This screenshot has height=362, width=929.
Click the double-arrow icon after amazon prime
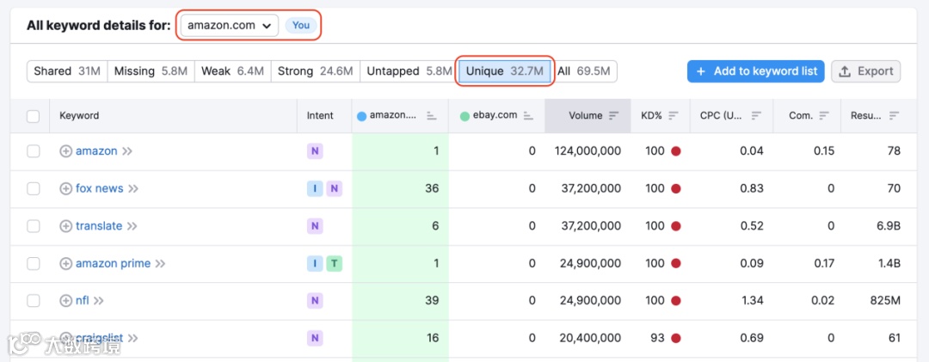coord(160,264)
